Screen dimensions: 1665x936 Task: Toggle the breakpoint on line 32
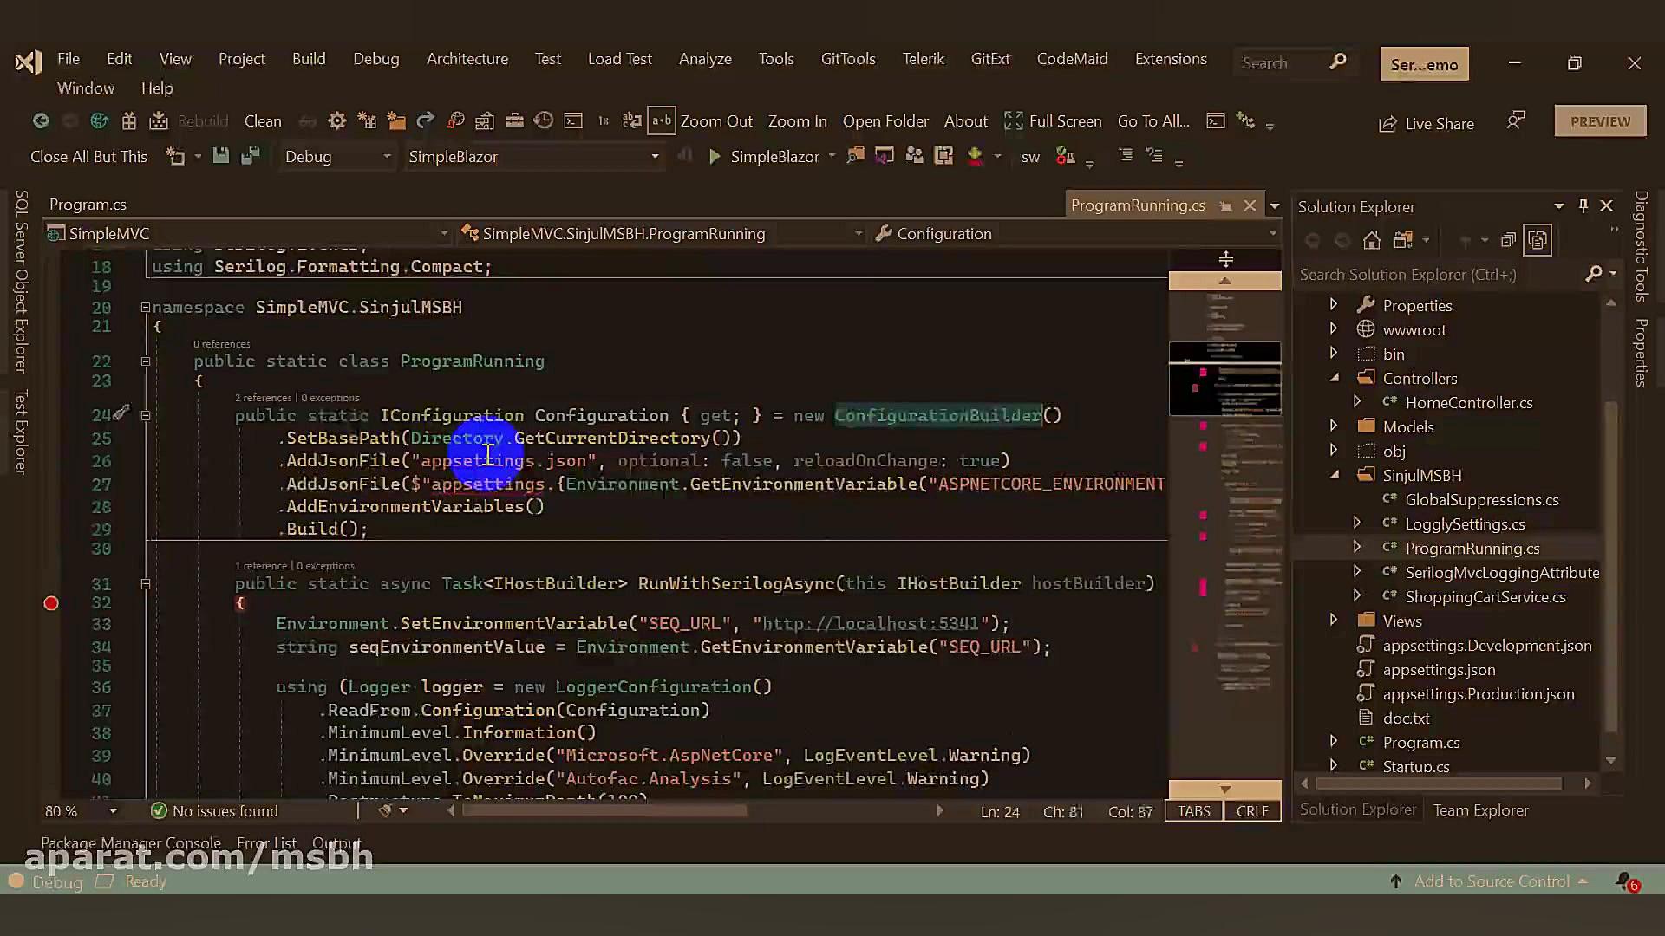click(x=51, y=603)
